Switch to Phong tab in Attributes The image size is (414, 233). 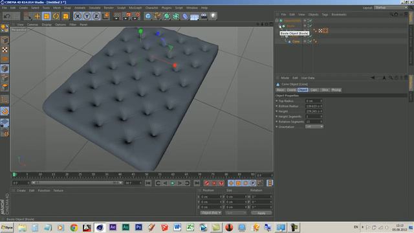[336, 90]
